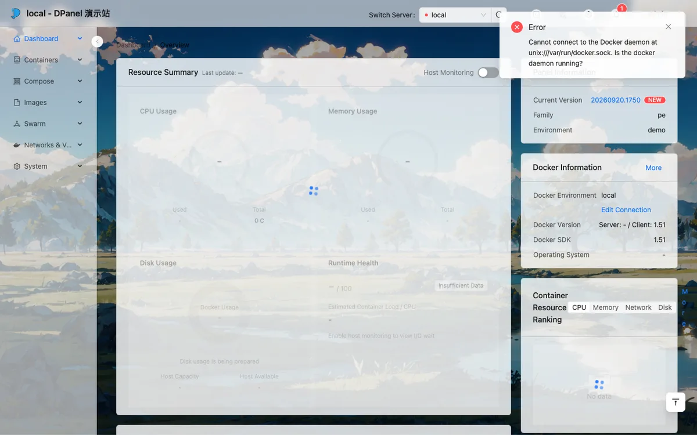Viewport: 697px width, 435px height.
Task: Select the CPU ranking tab
Action: pyautogui.click(x=579, y=307)
